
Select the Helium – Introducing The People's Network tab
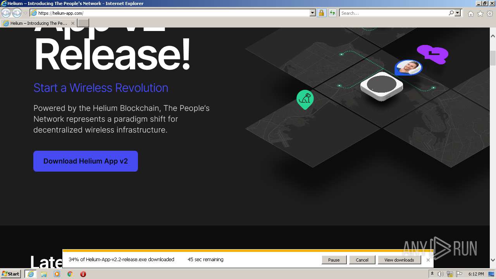(x=39, y=23)
